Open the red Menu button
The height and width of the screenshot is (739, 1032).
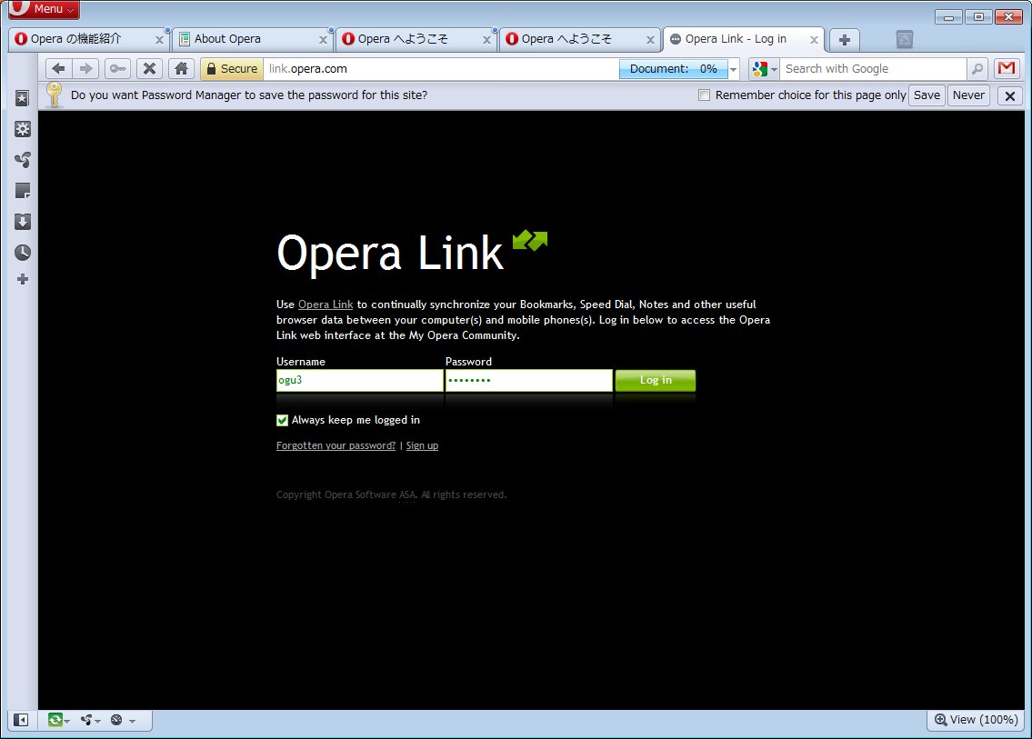pos(40,9)
